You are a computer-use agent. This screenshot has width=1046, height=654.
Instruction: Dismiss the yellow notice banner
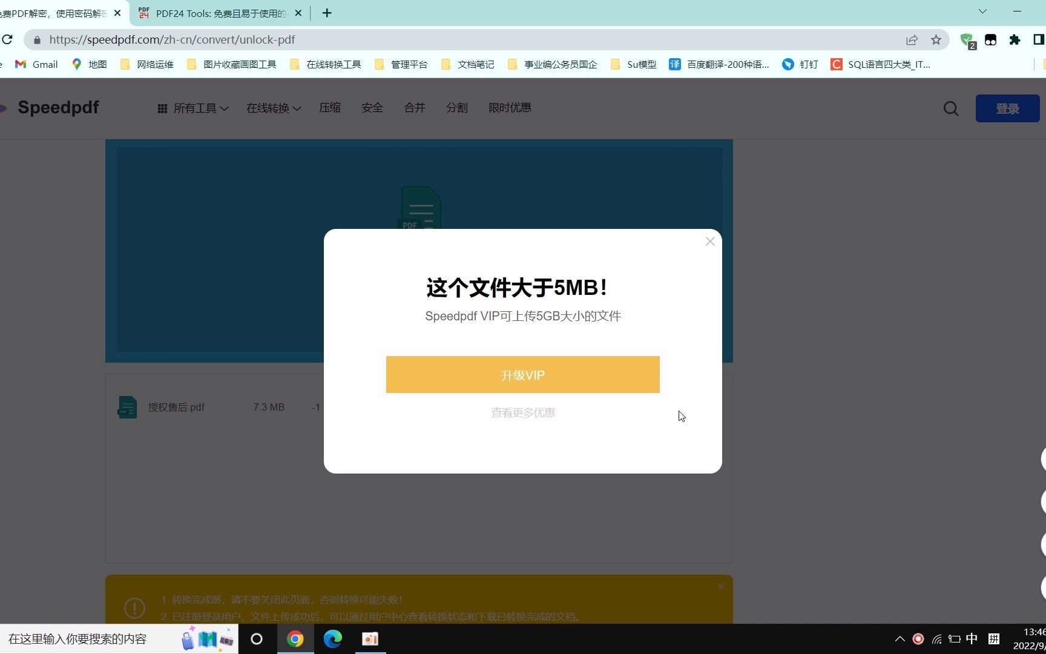721,587
